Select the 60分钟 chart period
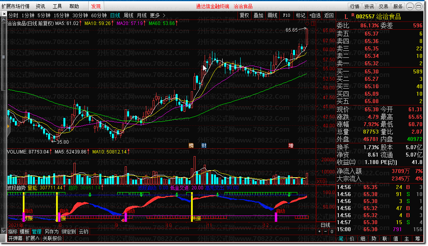 pyautogui.click(x=99, y=16)
